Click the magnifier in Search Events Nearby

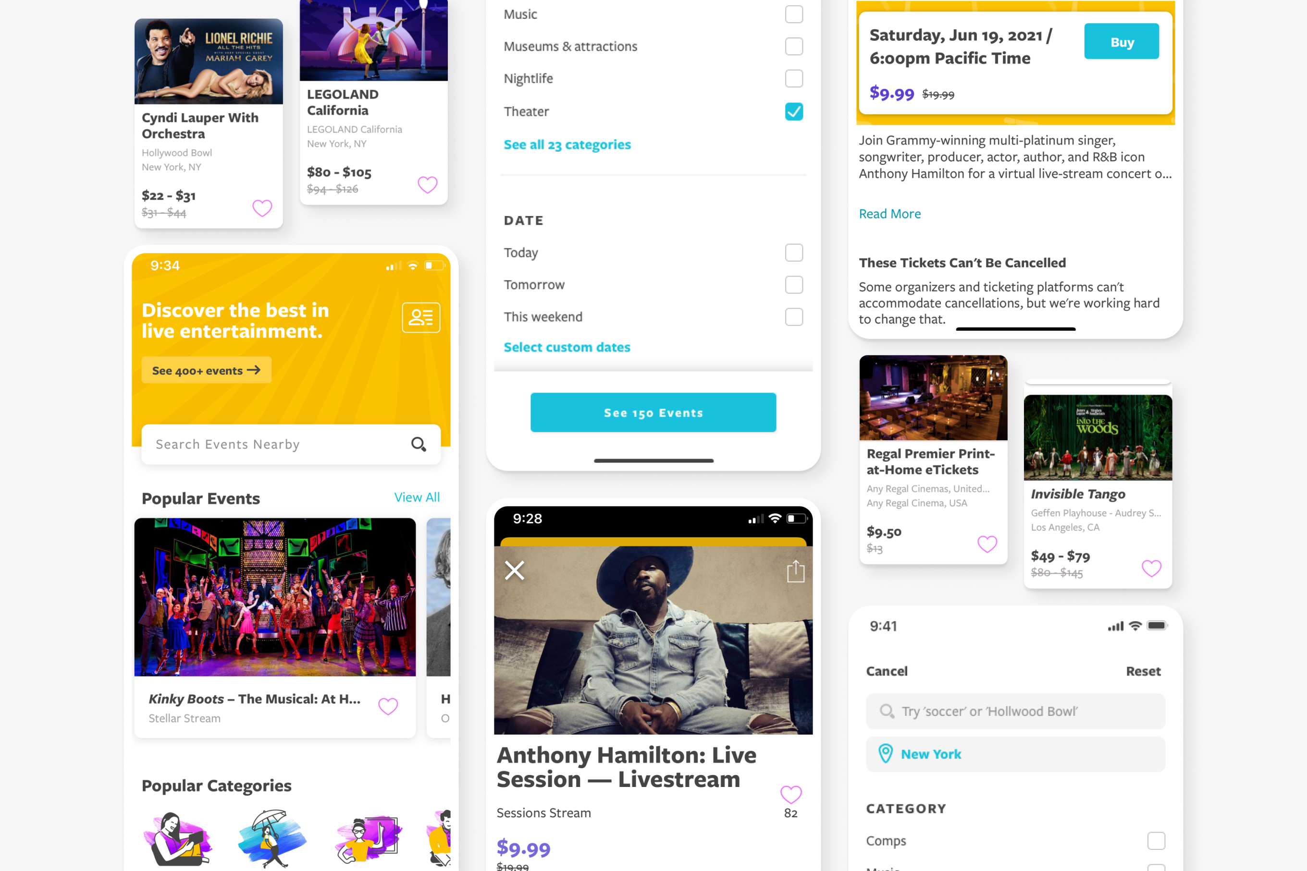[x=418, y=444]
